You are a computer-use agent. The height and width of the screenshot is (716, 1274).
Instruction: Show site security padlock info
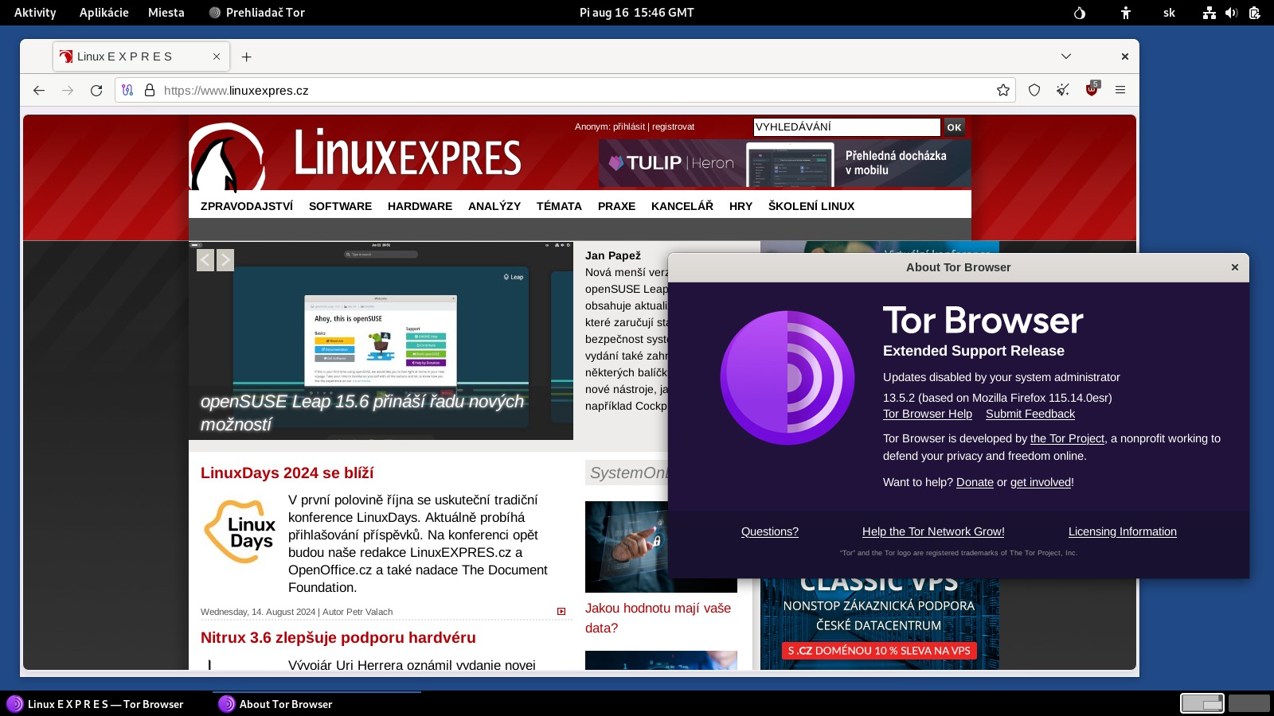(149, 91)
